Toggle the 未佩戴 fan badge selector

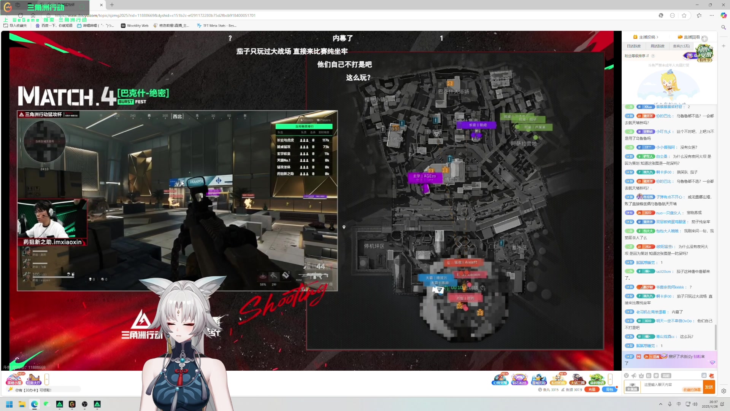tap(632, 387)
